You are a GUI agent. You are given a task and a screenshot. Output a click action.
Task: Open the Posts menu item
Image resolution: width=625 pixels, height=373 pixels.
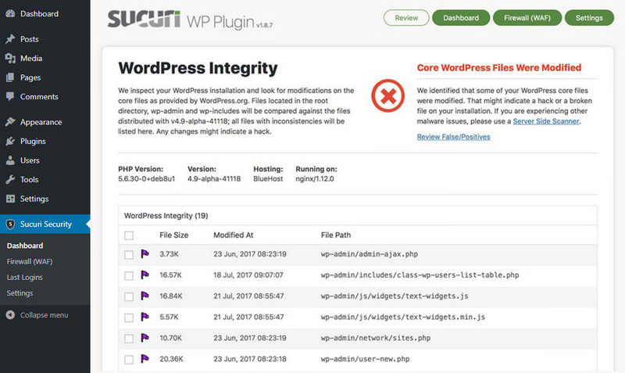pos(45,39)
